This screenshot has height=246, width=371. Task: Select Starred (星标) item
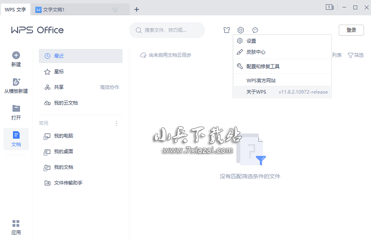pyautogui.click(x=81, y=72)
